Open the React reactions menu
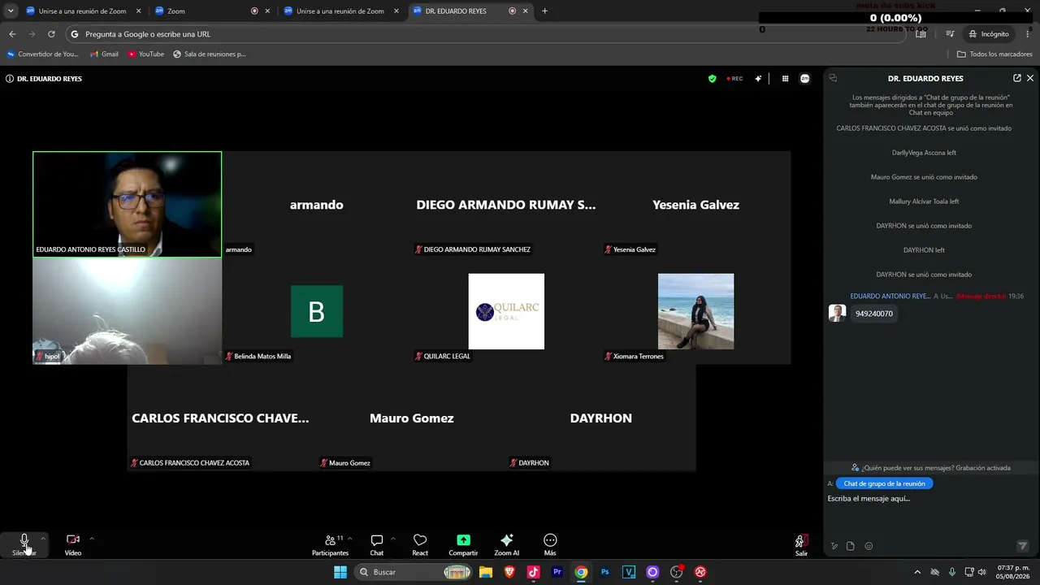 (420, 544)
